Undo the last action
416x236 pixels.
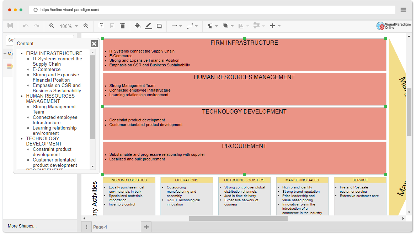pyautogui.click(x=26, y=26)
